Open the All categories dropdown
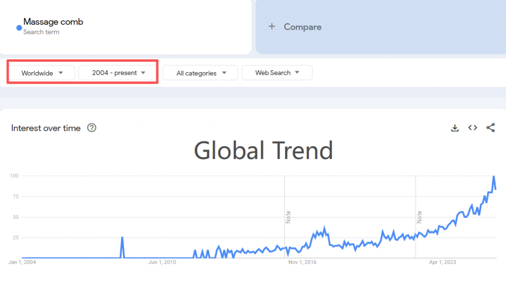 coord(201,73)
